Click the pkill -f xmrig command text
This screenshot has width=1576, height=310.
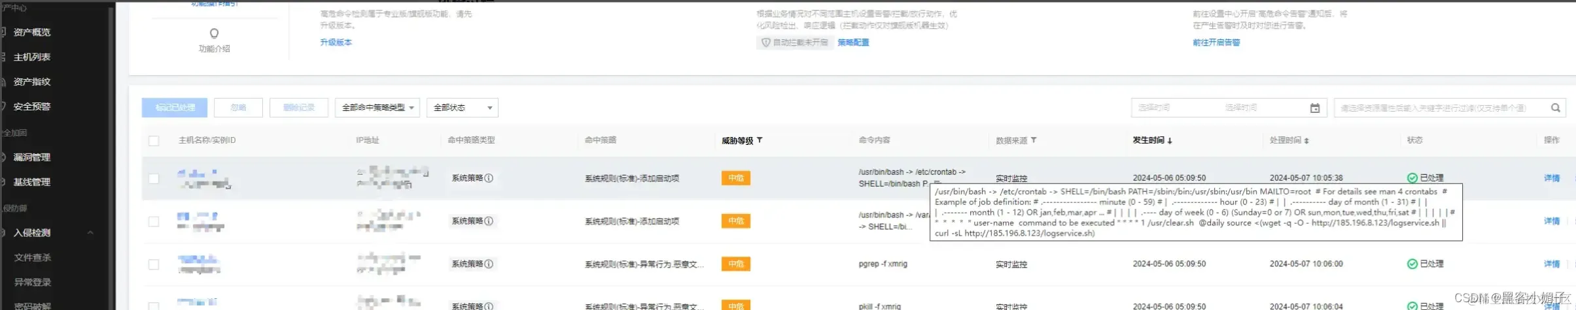tap(879, 306)
